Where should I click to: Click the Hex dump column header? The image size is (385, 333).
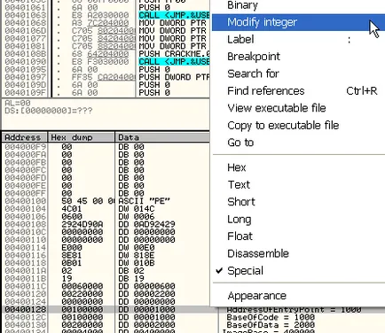(x=82, y=137)
